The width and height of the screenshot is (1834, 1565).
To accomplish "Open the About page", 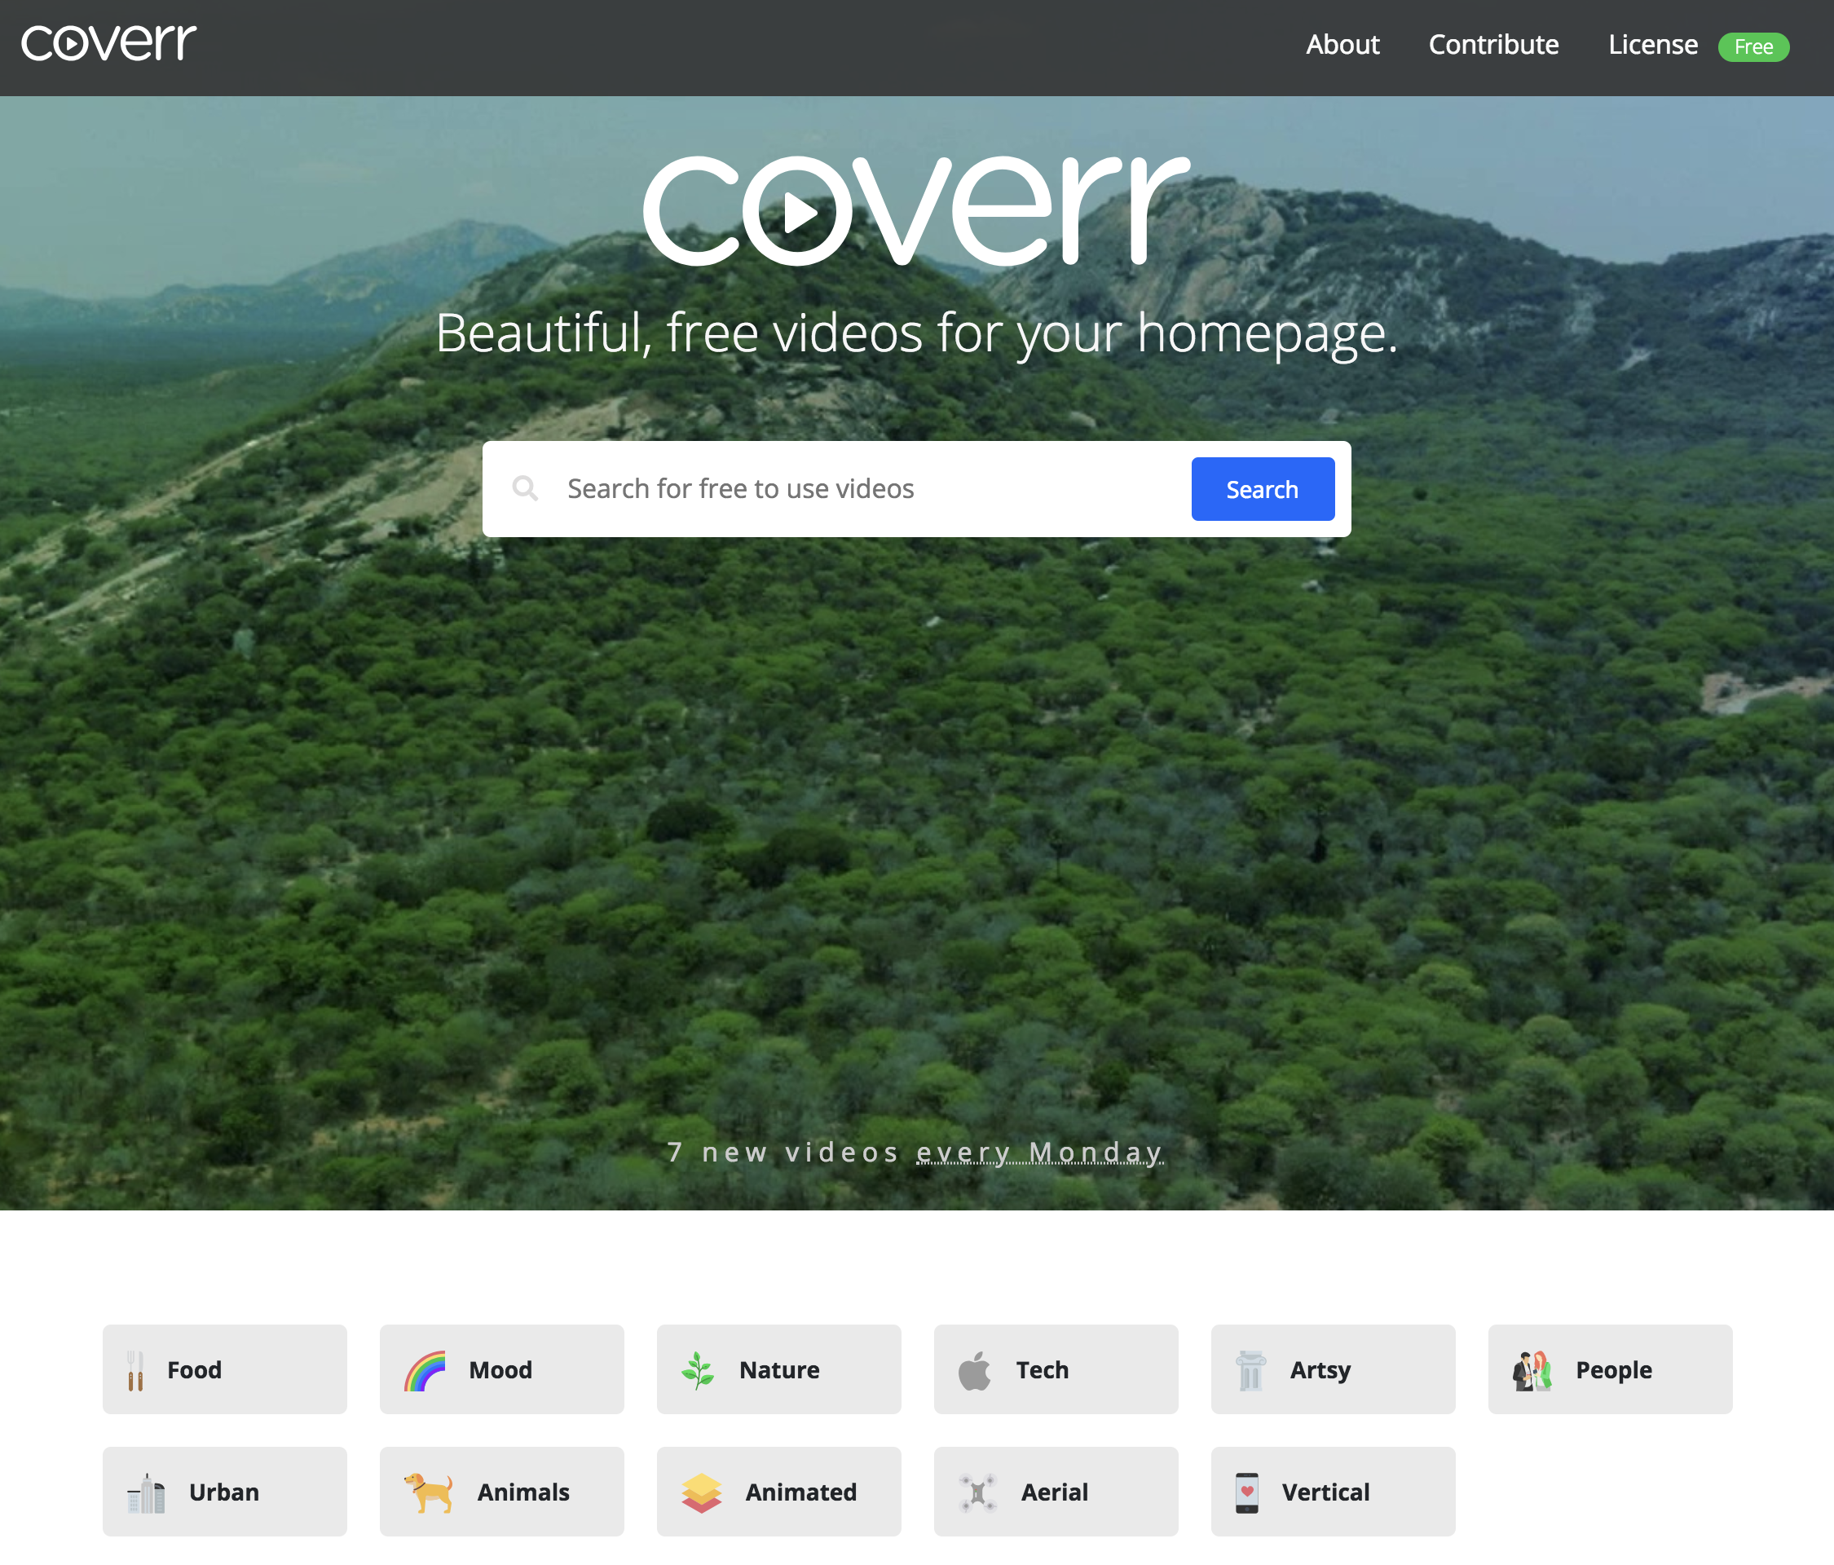I will (1342, 44).
